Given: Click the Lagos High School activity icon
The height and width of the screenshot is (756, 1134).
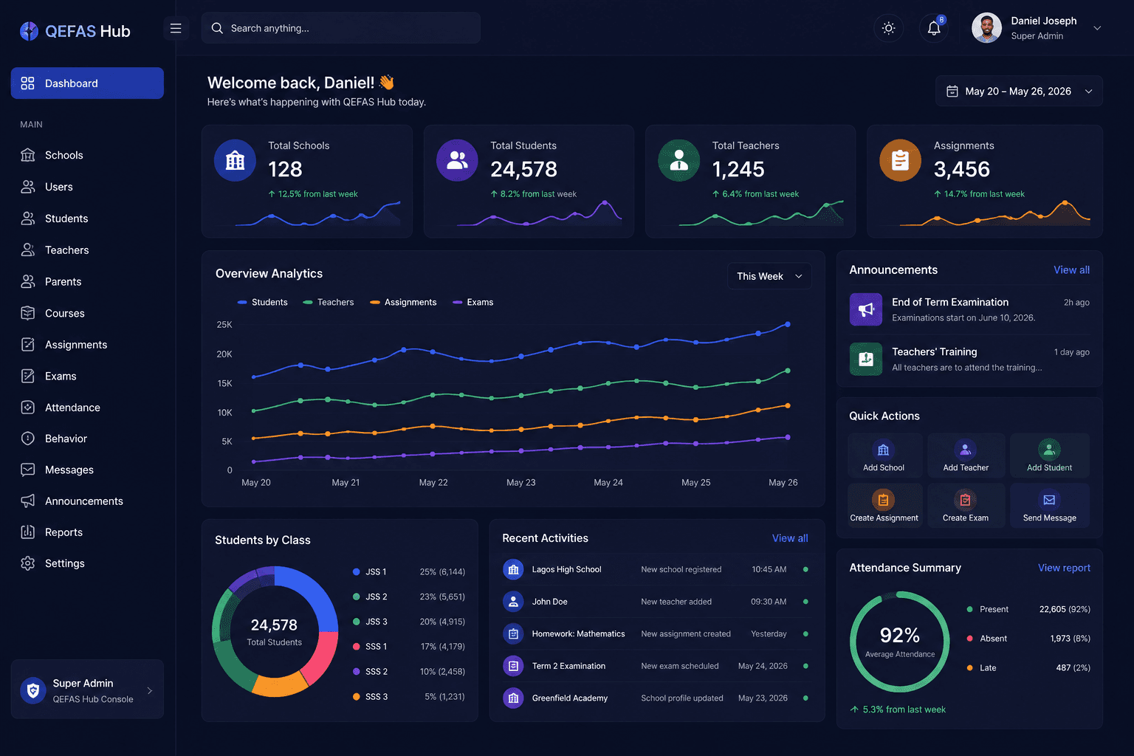Looking at the screenshot, I should pyautogui.click(x=513, y=569).
